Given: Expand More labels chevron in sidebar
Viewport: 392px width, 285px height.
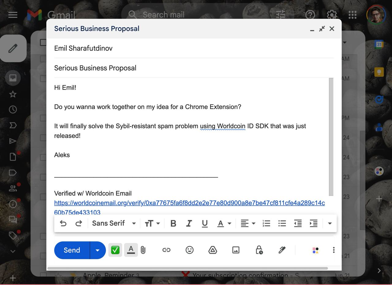Looking at the screenshot, I should pos(13,251).
